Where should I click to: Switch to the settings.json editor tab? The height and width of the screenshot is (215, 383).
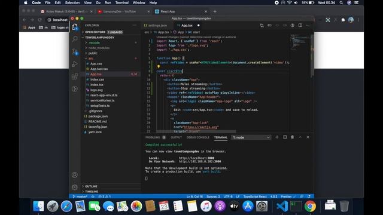[157, 25]
